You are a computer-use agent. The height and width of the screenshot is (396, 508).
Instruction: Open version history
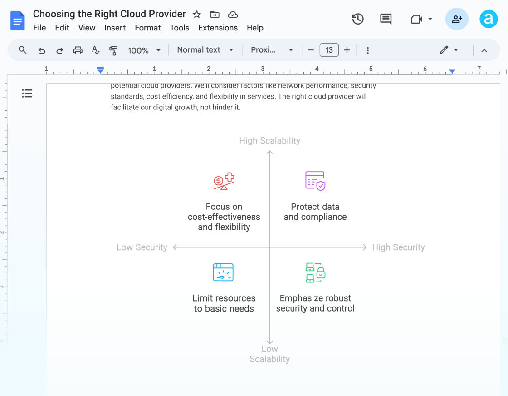[357, 19]
